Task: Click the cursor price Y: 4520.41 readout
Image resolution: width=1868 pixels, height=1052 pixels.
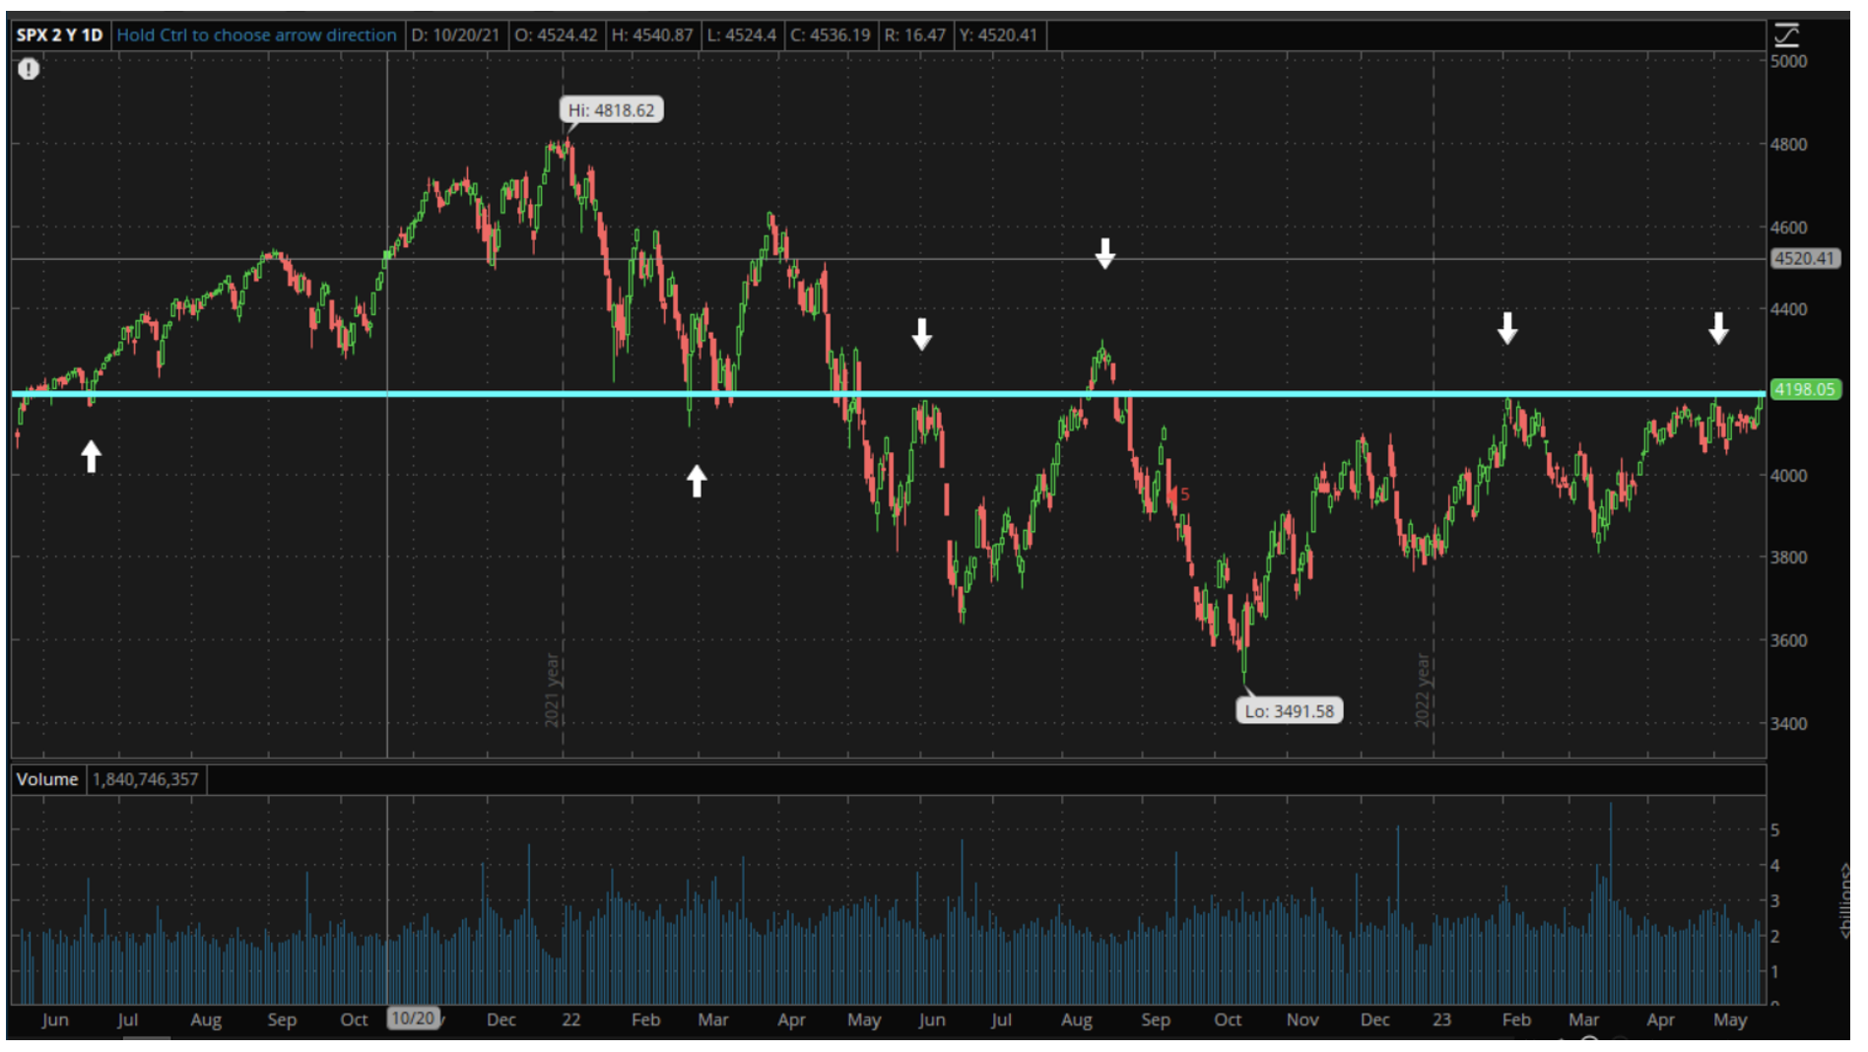Action: click(x=998, y=35)
